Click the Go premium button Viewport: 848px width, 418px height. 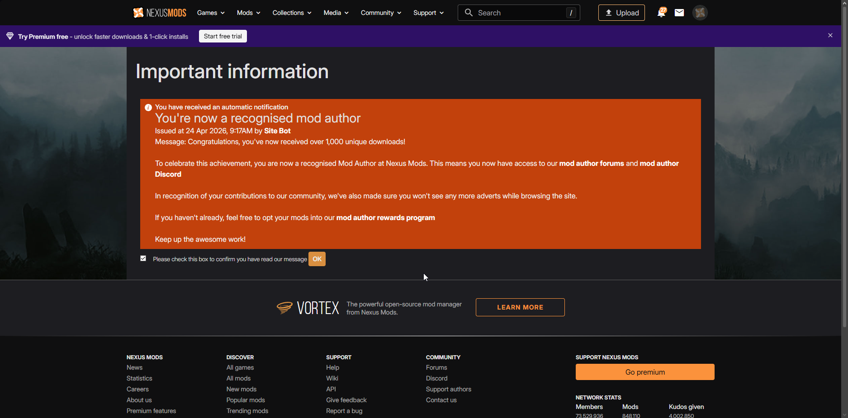[645, 372]
